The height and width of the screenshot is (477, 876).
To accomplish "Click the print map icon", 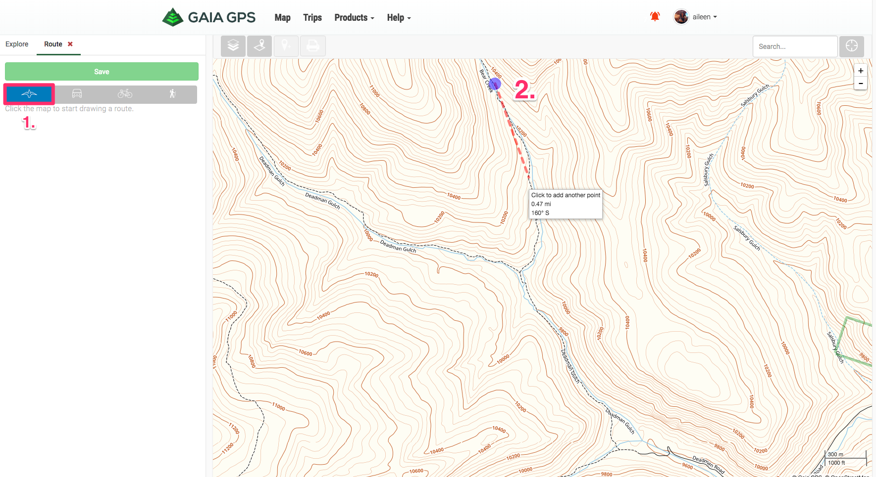I will click(x=312, y=46).
